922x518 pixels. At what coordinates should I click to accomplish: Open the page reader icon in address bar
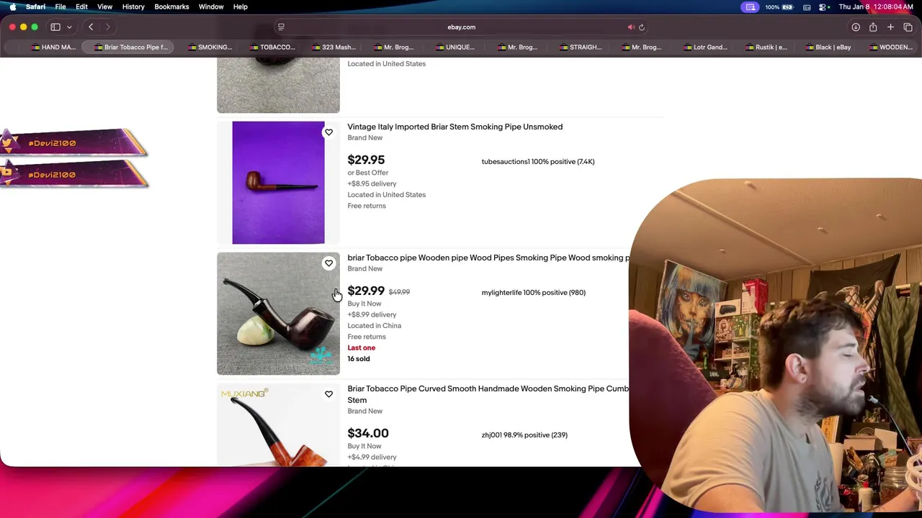(281, 27)
